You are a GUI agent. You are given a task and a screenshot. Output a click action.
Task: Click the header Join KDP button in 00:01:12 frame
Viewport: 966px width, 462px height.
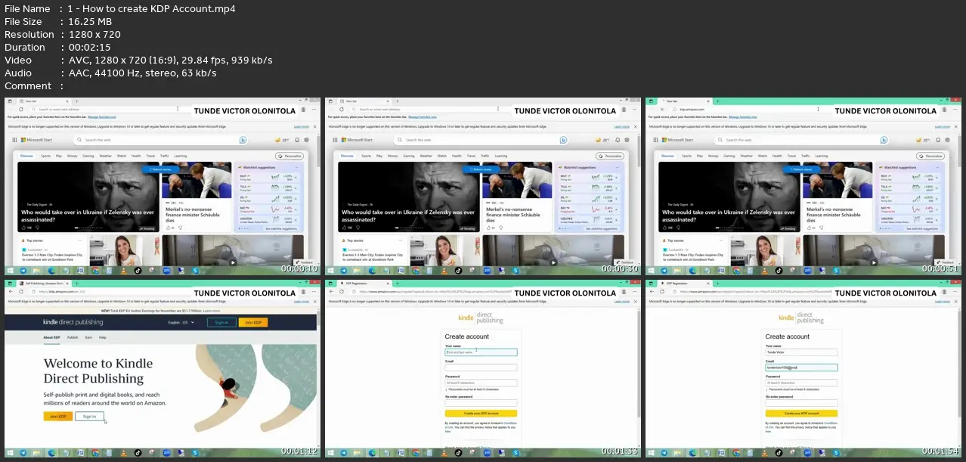(252, 322)
